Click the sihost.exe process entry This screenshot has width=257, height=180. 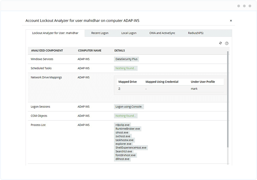pos(122,132)
